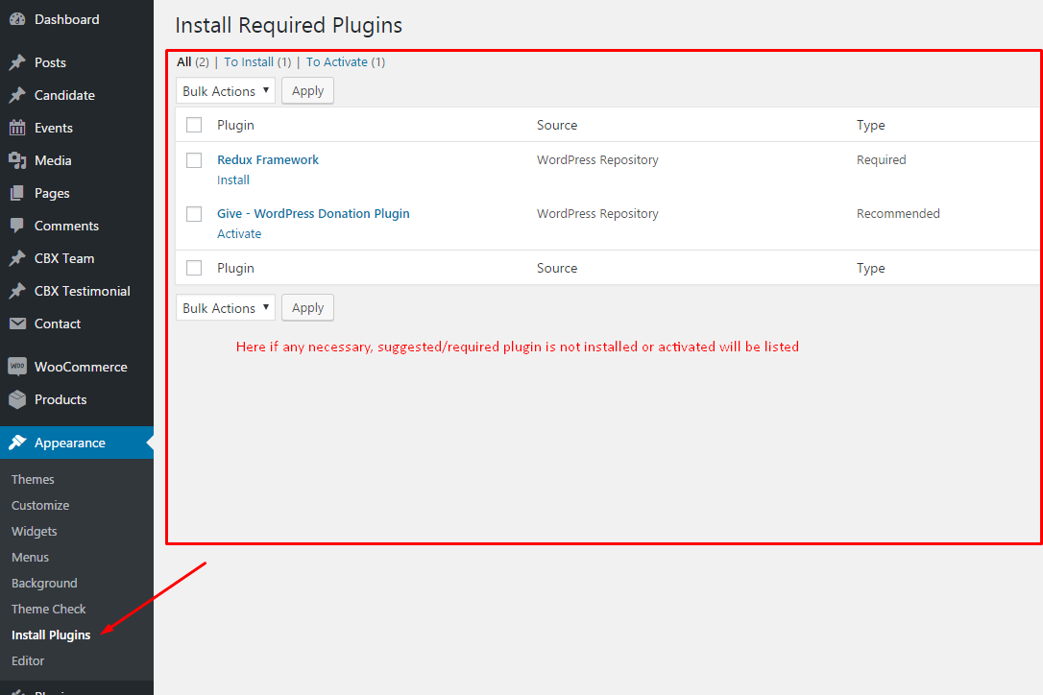Image resolution: width=1043 pixels, height=695 pixels.
Task: Open the bottom Bulk Actions dropdown
Action: pyautogui.click(x=226, y=308)
